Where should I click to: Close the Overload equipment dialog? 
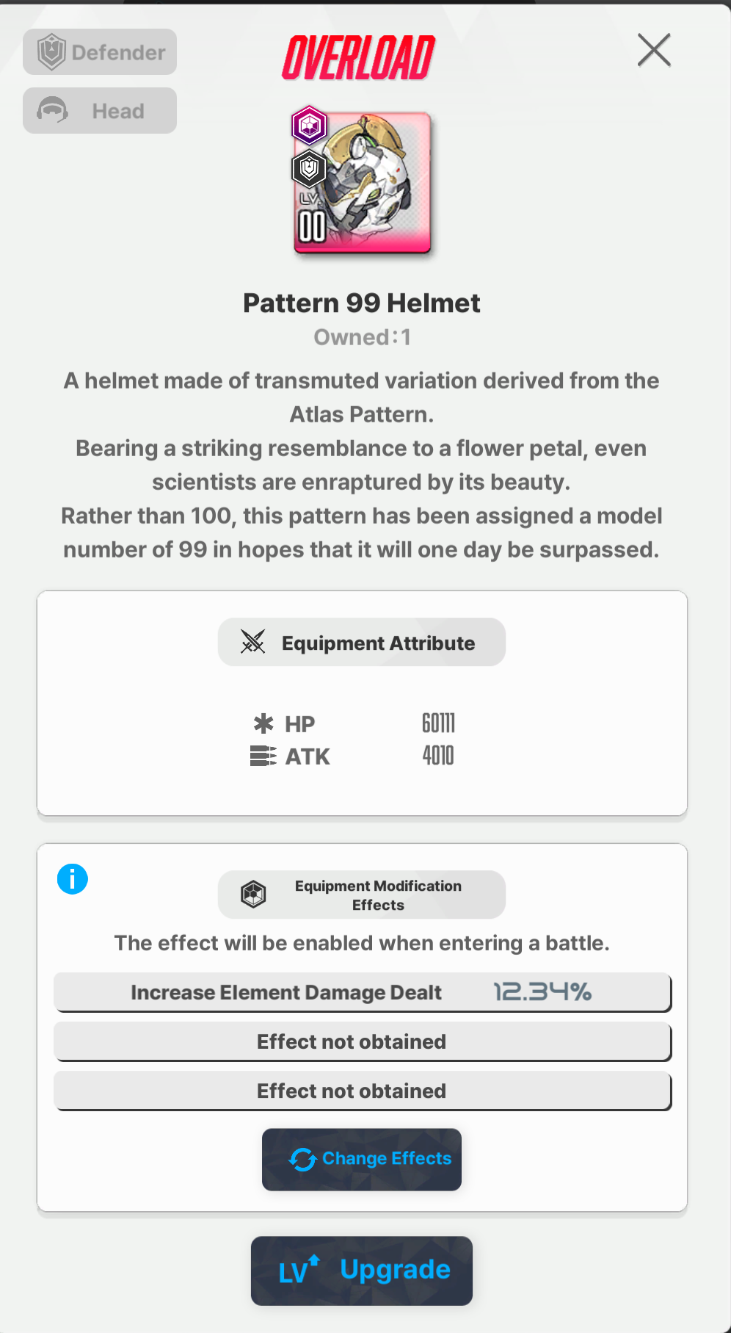coord(654,50)
